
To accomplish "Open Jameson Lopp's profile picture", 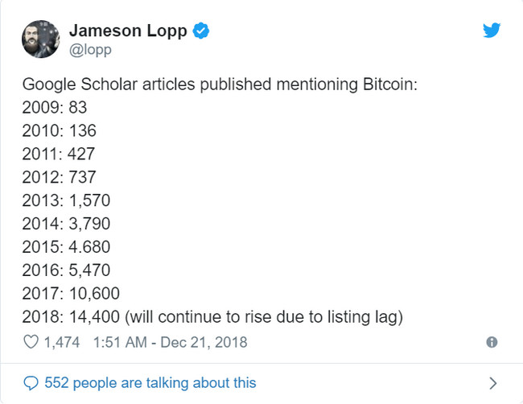I will [41, 39].
